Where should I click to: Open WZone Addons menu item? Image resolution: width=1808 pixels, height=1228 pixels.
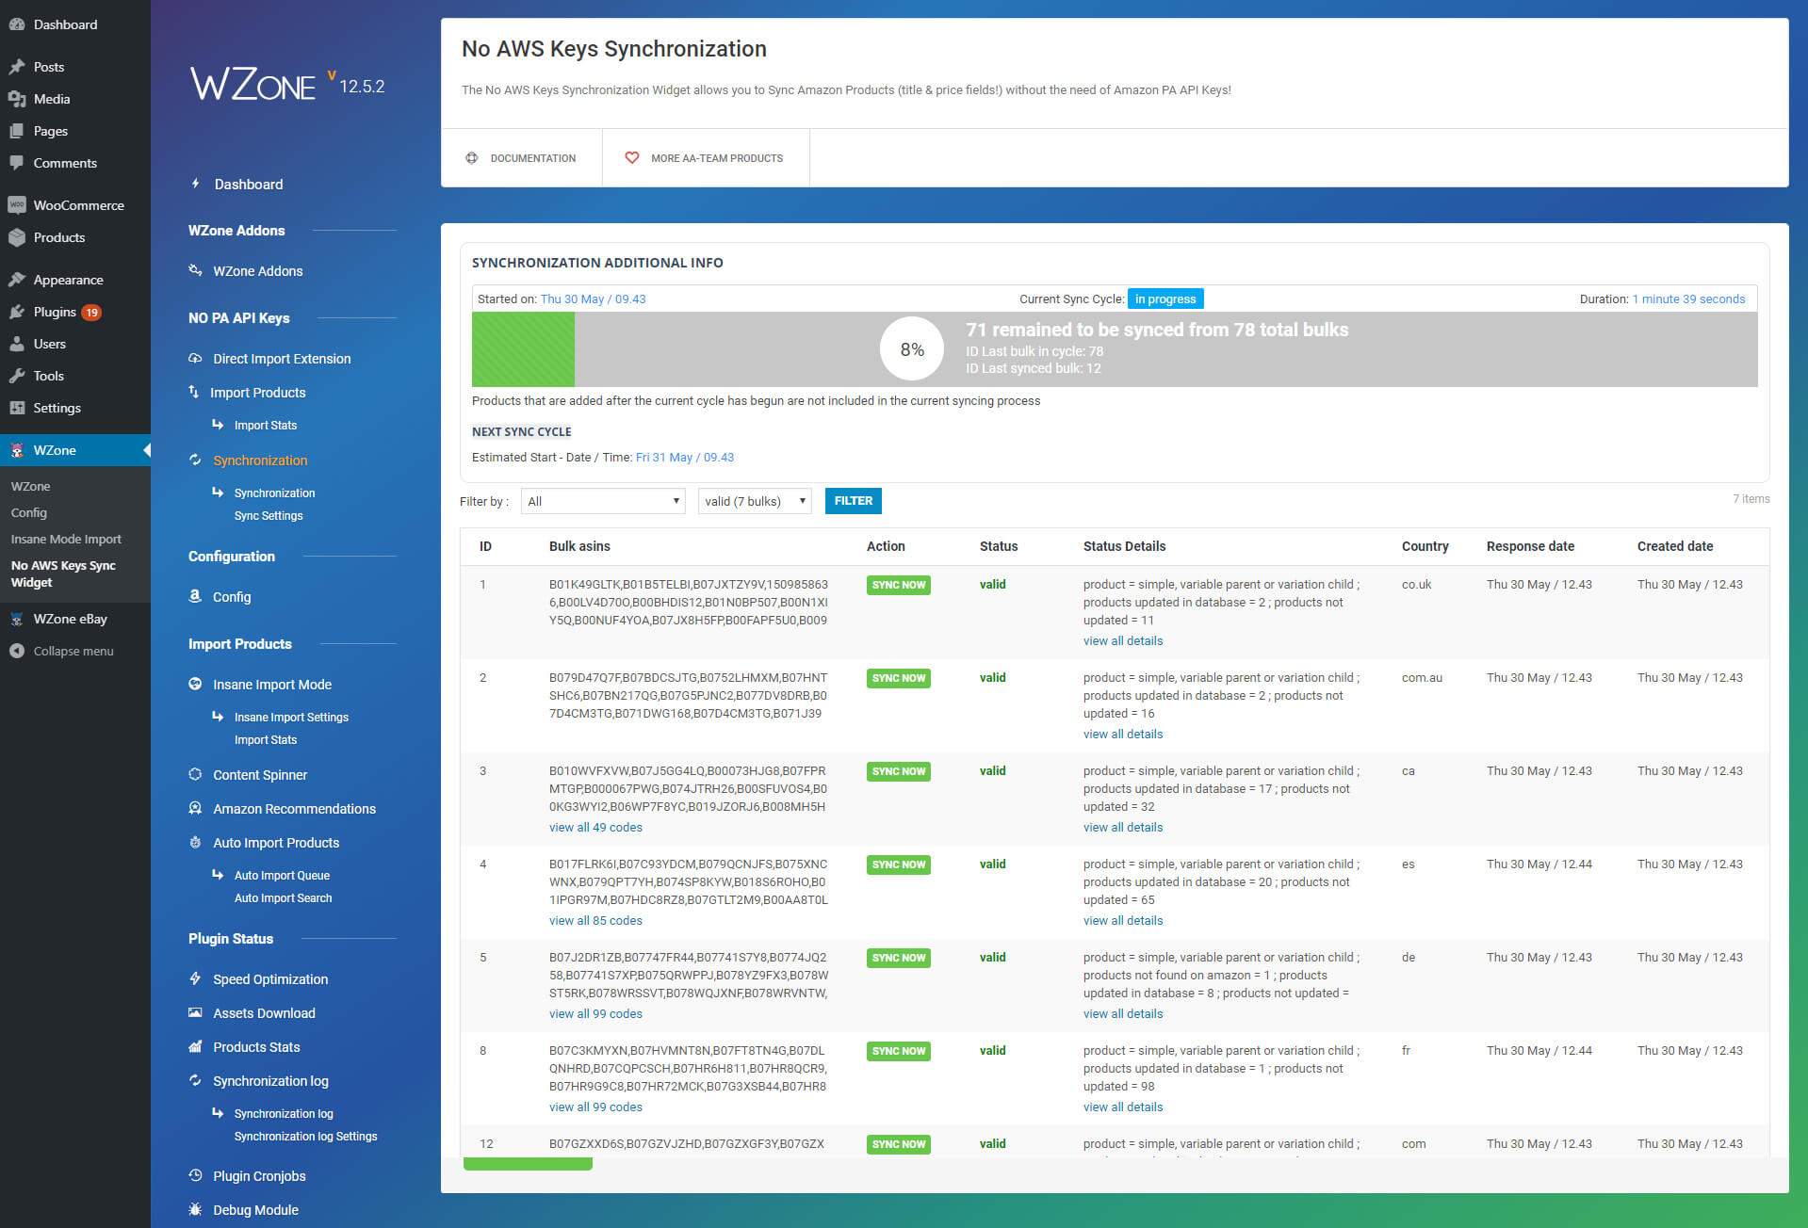coord(257,271)
